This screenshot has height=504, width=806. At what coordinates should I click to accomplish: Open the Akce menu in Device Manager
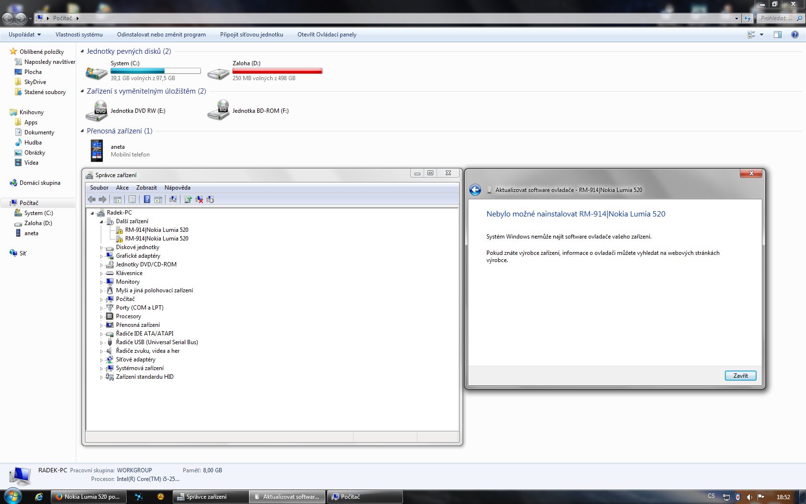[x=122, y=188]
